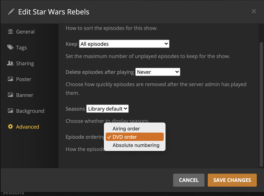Click the 'Edit Star Wars Rebels' title
This screenshot has width=264, height=196.
tap(54, 12)
